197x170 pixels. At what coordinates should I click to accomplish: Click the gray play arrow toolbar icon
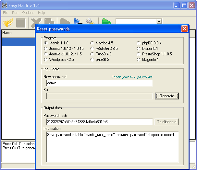click(x=65, y=21)
